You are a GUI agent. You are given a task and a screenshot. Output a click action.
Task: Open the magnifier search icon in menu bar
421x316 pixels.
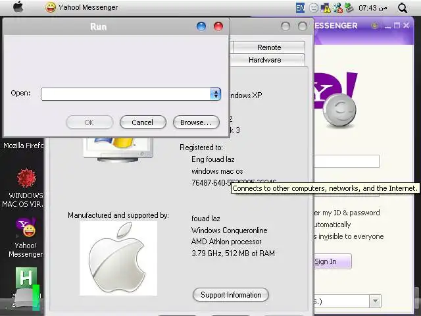pyautogui.click(x=403, y=8)
